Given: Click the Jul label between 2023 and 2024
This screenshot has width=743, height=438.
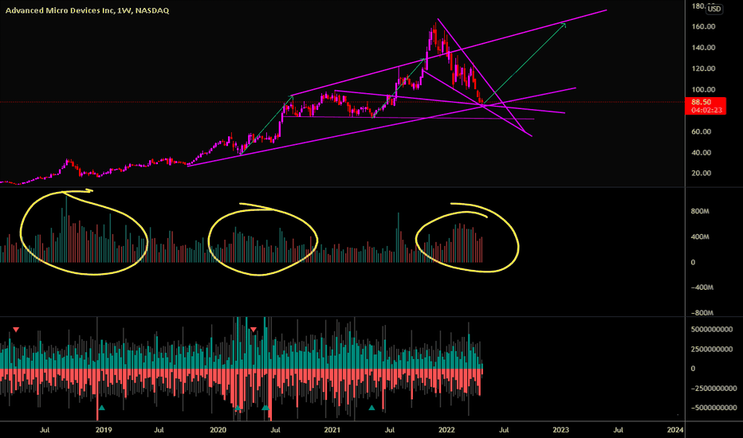Looking at the screenshot, I should (x=618, y=430).
